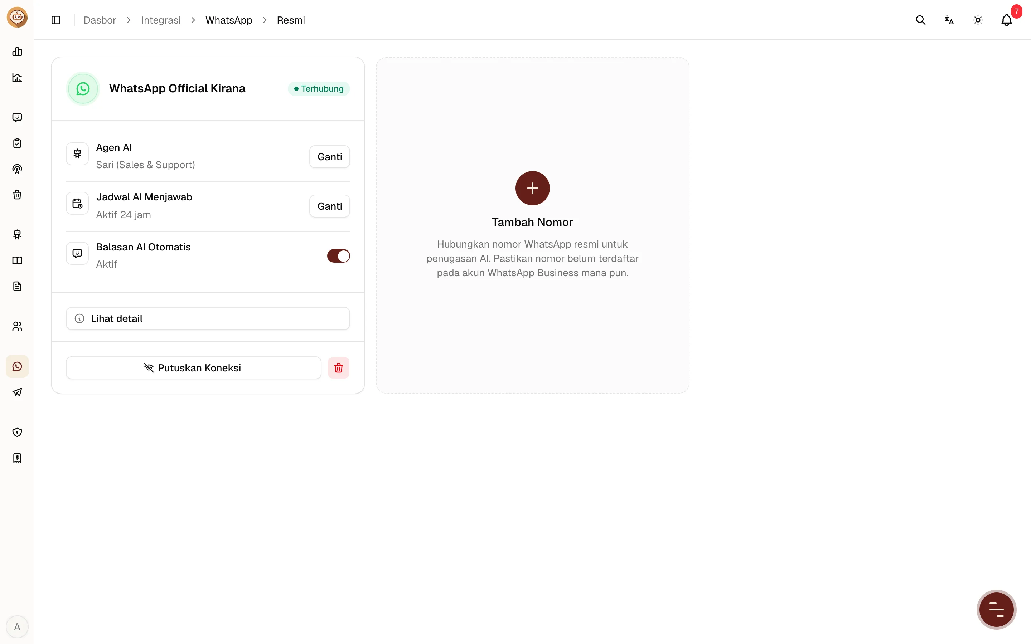Toggle the sidebar panel icon
This screenshot has width=1031, height=644.
56,20
